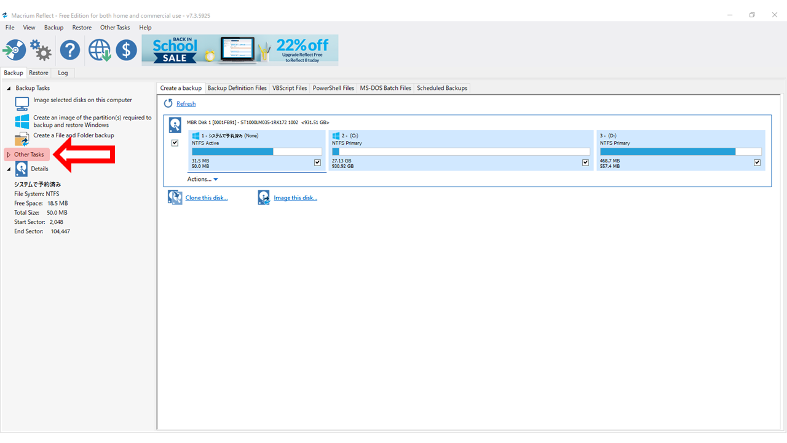Click the Back in School sale banner
This screenshot has height=443, width=787.
coord(240,50)
